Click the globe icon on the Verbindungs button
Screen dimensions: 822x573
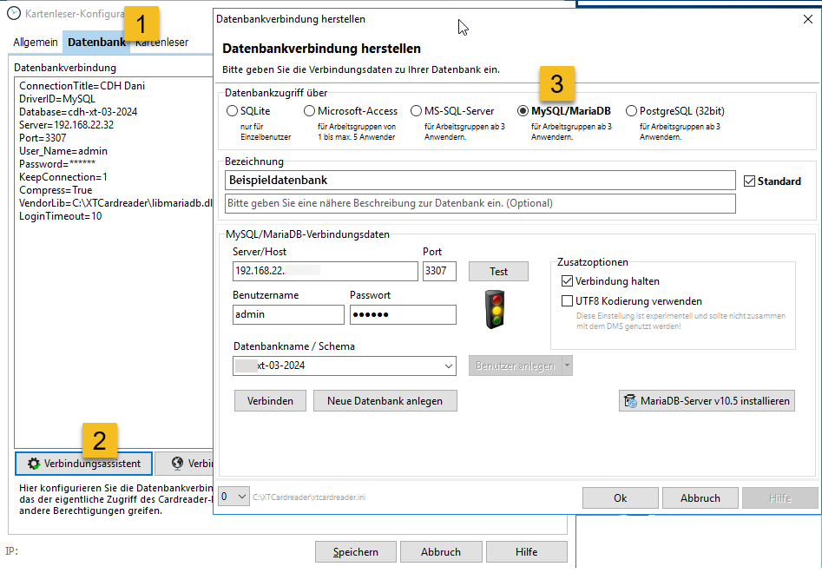click(177, 463)
